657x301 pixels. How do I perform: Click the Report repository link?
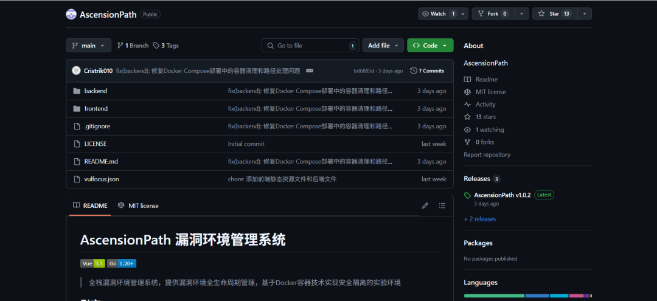tap(487, 154)
